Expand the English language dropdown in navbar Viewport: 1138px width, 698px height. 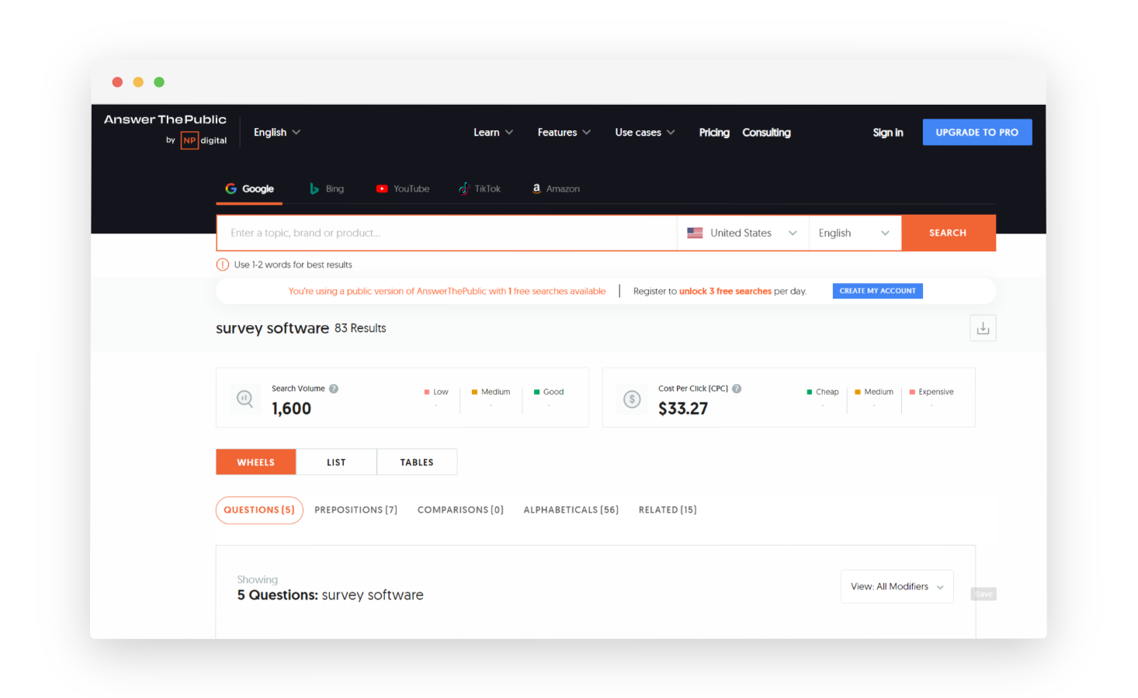pyautogui.click(x=276, y=132)
